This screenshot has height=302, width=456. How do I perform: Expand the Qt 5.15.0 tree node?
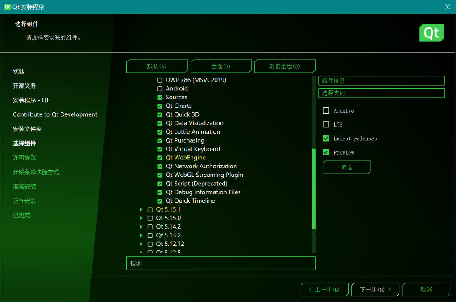141,218
